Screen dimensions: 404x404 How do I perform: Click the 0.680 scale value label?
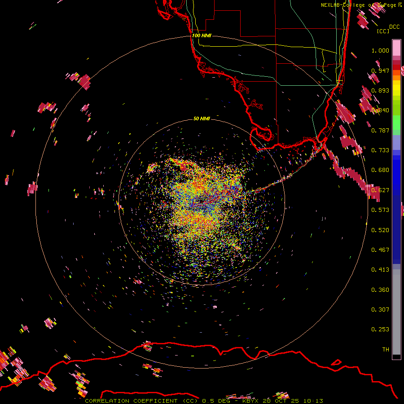click(380, 170)
